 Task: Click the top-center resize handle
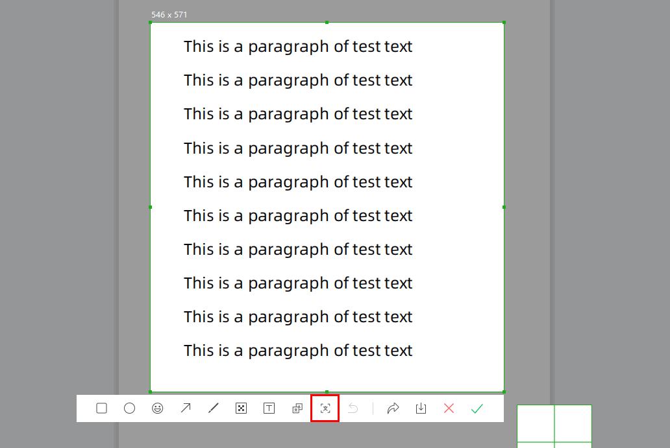(x=327, y=23)
